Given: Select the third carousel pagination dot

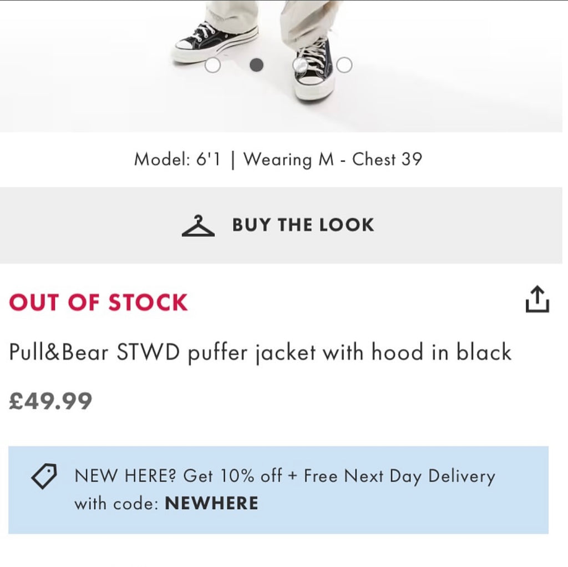Looking at the screenshot, I should [300, 65].
